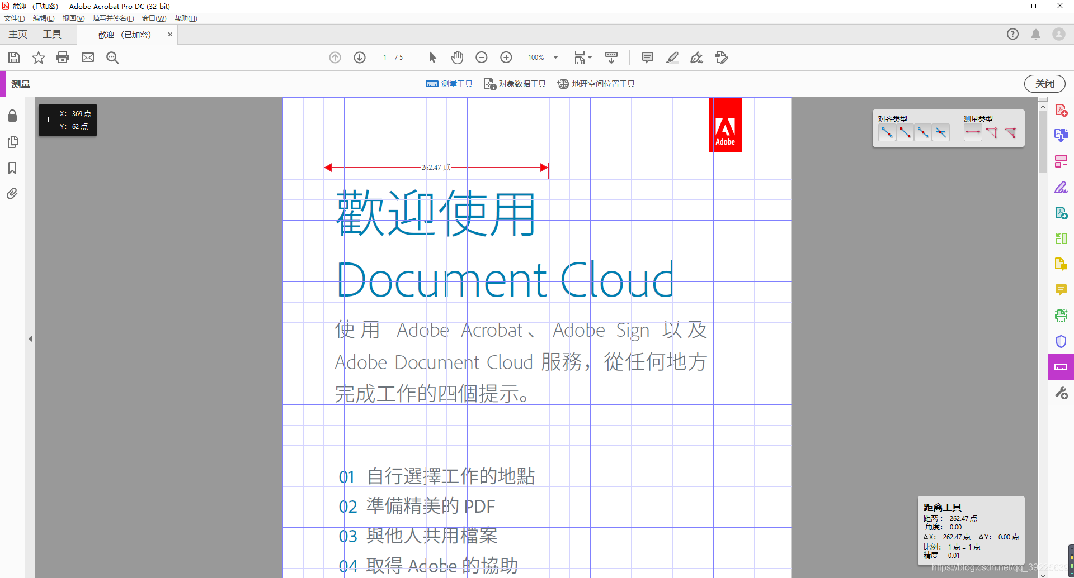
Task: Open Organize Pages tool in right pane
Action: pos(1061,161)
